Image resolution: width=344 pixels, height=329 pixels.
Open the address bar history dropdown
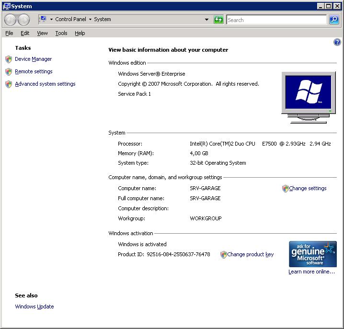207,20
